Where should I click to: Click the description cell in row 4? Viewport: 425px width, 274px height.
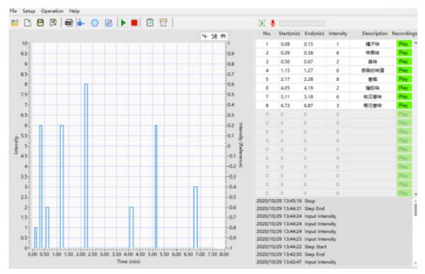tap(373, 70)
